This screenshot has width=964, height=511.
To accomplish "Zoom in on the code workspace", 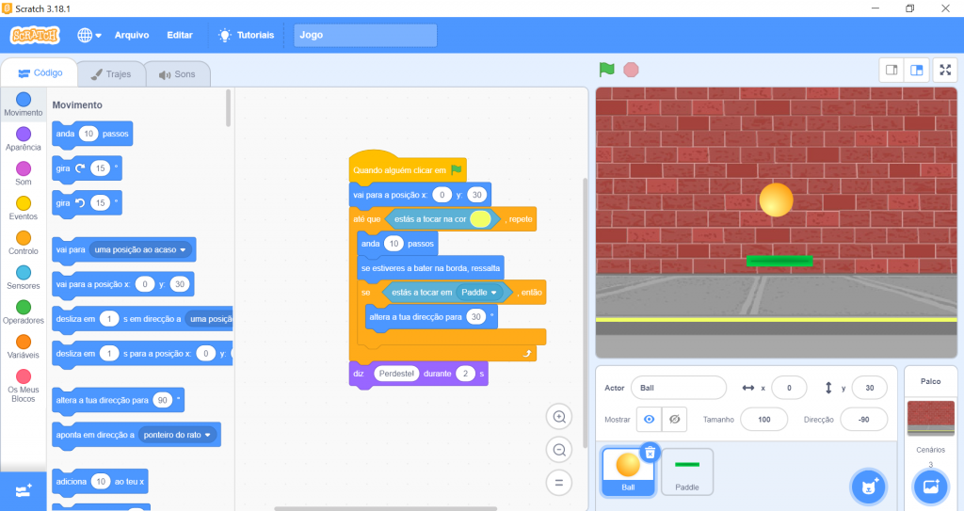I will tap(559, 417).
